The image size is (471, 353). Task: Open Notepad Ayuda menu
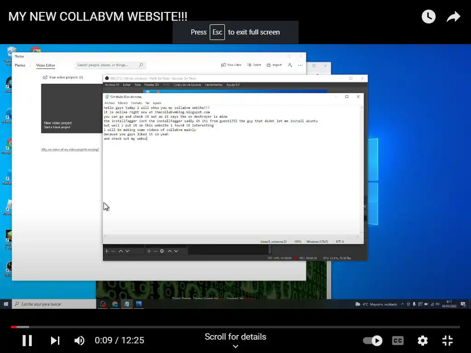coord(157,103)
